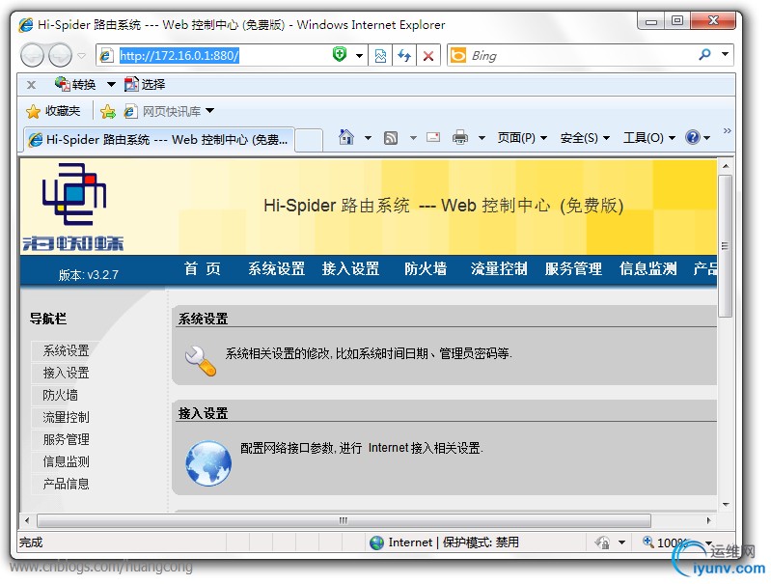771x584 pixels.
Task: Open the feeds dropdown arrow
Action: tap(414, 138)
